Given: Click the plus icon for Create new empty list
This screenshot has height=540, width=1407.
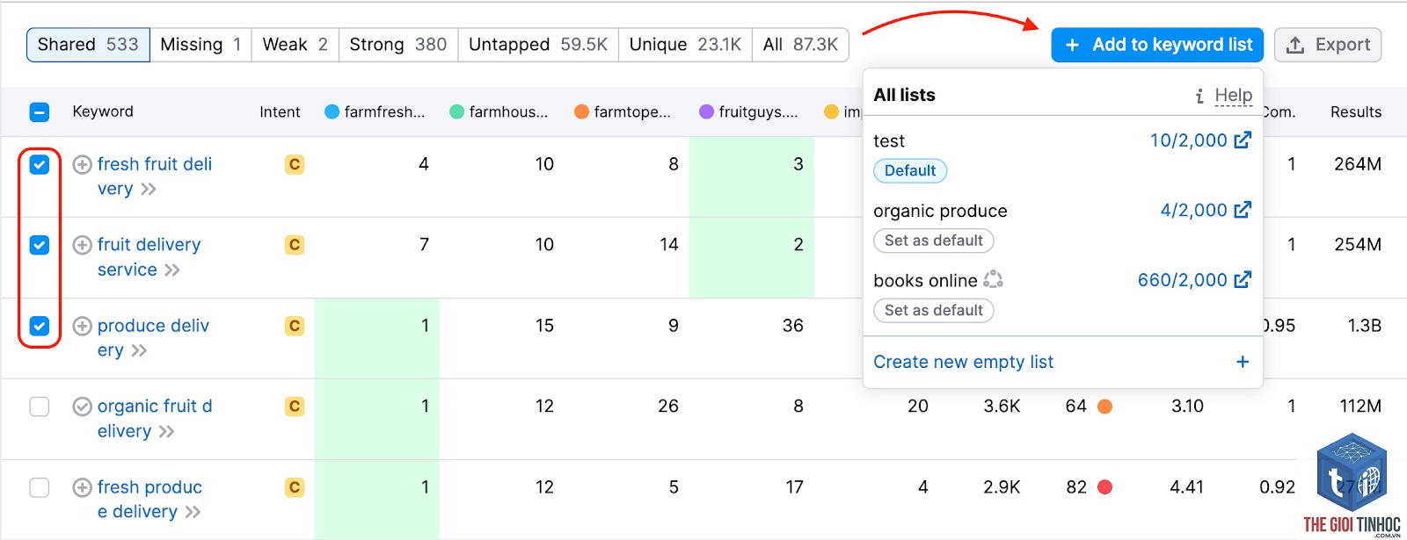Looking at the screenshot, I should (1243, 362).
